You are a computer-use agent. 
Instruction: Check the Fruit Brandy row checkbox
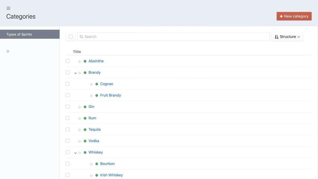68,95
